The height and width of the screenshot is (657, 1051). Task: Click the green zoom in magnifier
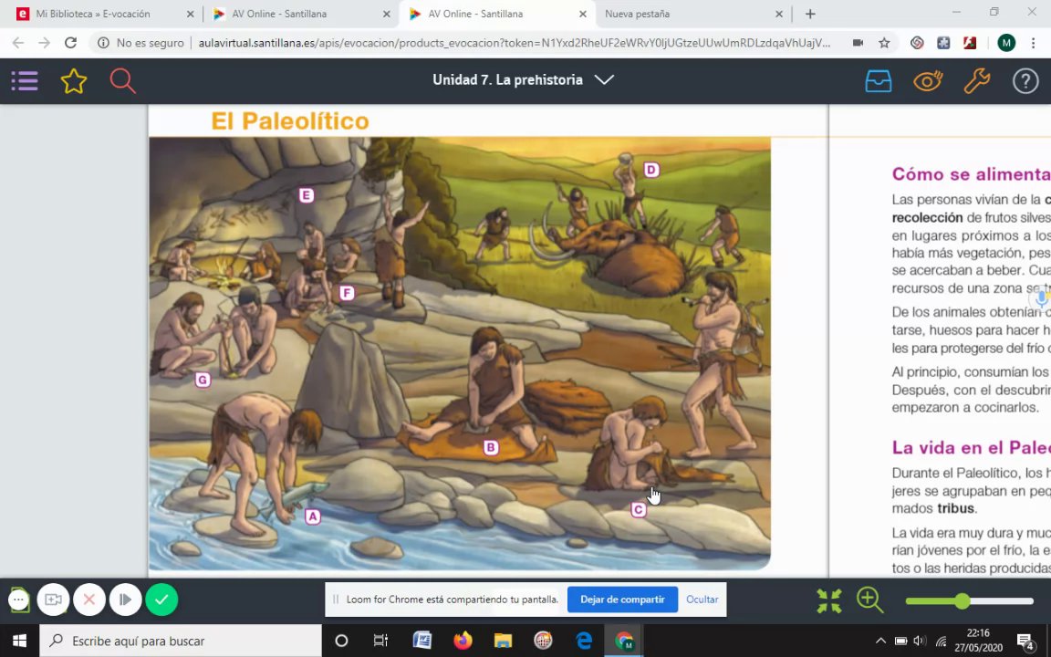870,600
